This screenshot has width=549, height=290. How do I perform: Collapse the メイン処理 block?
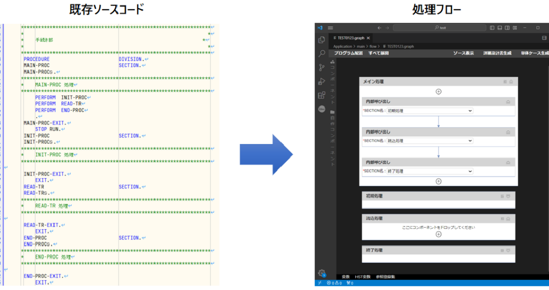[511, 81]
